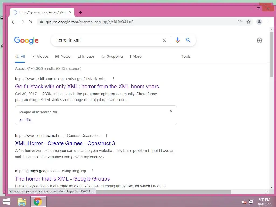Viewport: 276px width, 207px height.
Task: Switch to the Videos tab
Action: pyautogui.click(x=40, y=57)
